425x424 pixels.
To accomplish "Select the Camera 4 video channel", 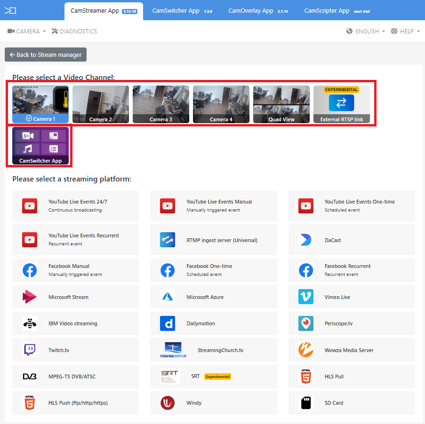I will (221, 104).
